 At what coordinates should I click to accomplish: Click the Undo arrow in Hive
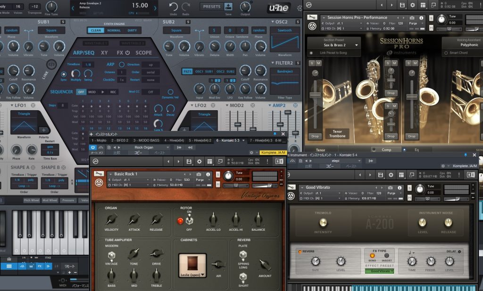click(x=173, y=7)
